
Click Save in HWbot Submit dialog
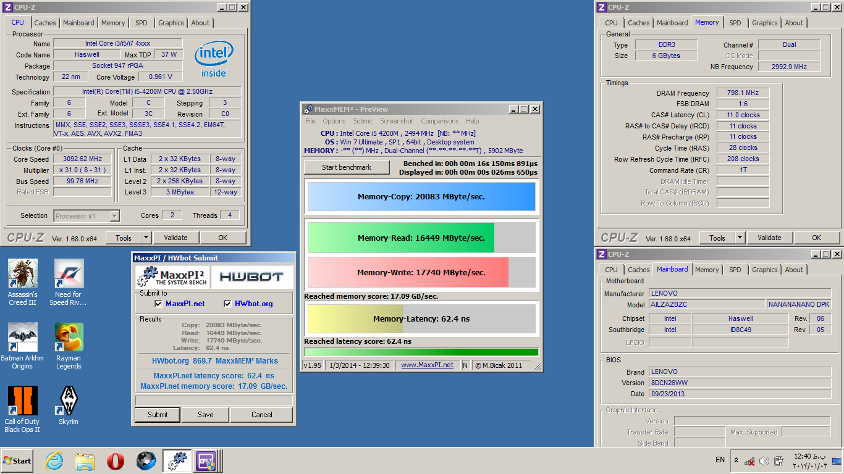tap(206, 415)
